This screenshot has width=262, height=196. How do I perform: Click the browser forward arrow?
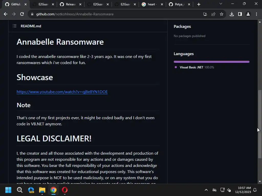(x=14, y=14)
